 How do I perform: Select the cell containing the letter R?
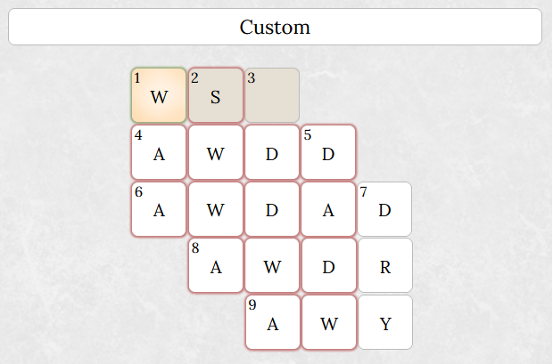click(x=385, y=265)
